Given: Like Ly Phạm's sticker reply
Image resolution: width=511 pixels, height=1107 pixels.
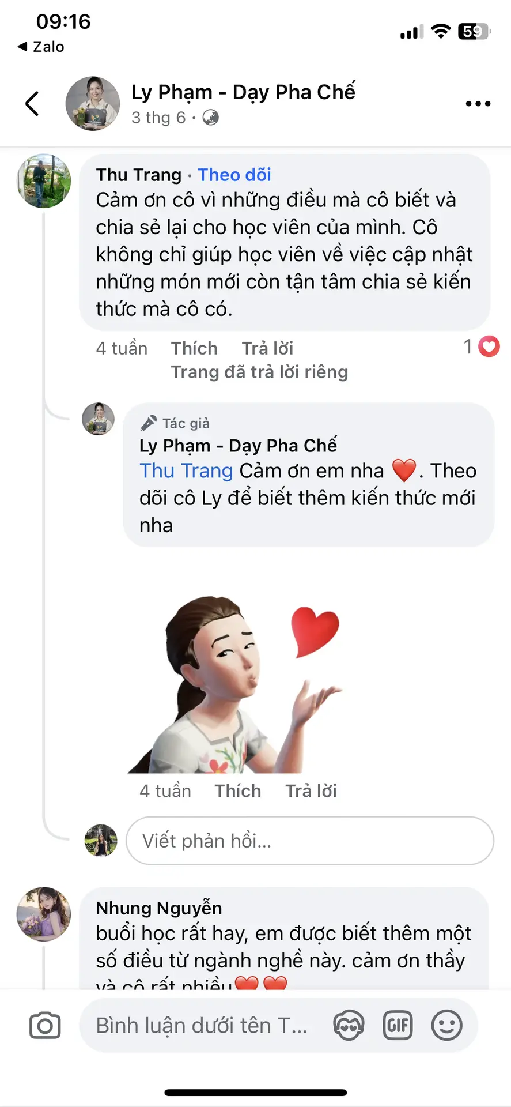Looking at the screenshot, I should tap(238, 791).
